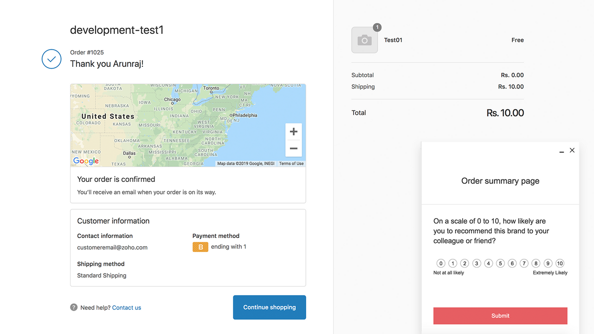The width and height of the screenshot is (594, 334).
Task: Open Google Maps via the Google logo
Action: tap(85, 161)
